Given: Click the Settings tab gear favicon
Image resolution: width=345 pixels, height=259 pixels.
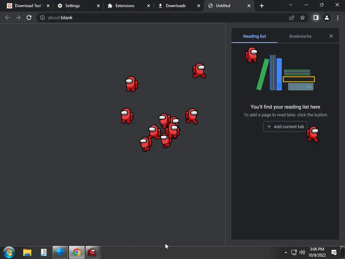Looking at the screenshot, I should (x=60, y=6).
